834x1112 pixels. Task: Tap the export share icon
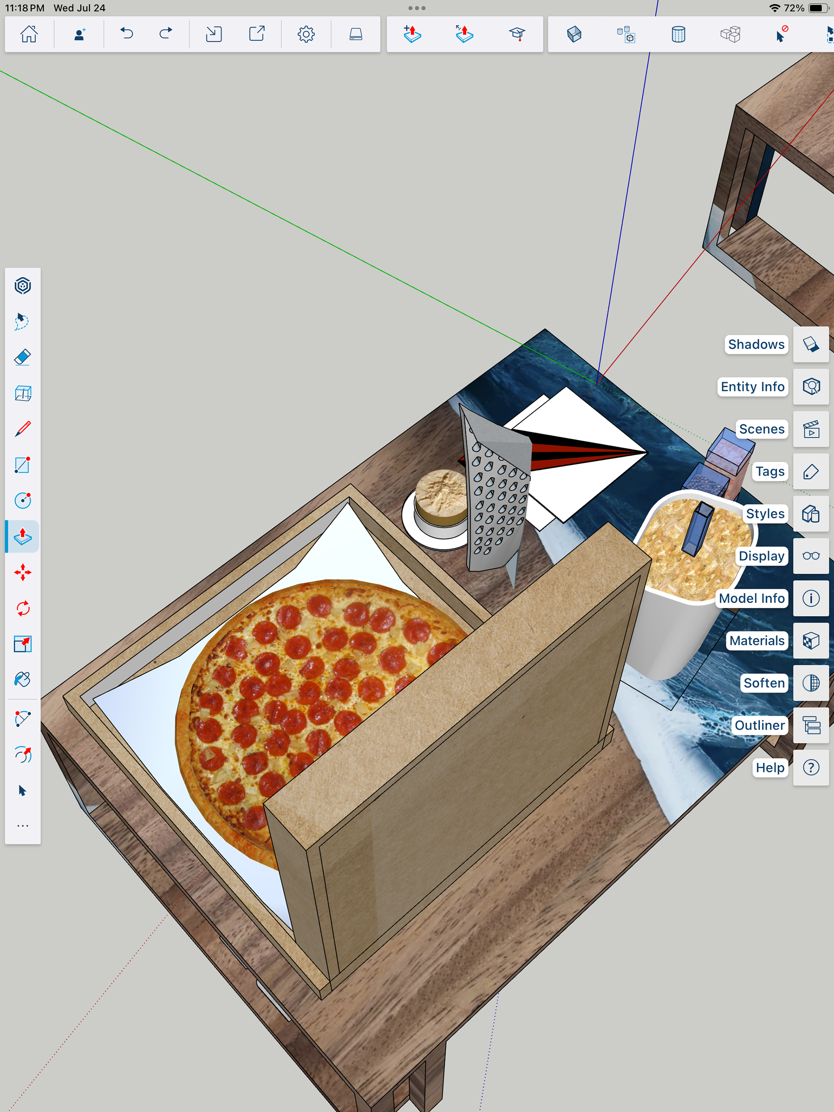[257, 34]
